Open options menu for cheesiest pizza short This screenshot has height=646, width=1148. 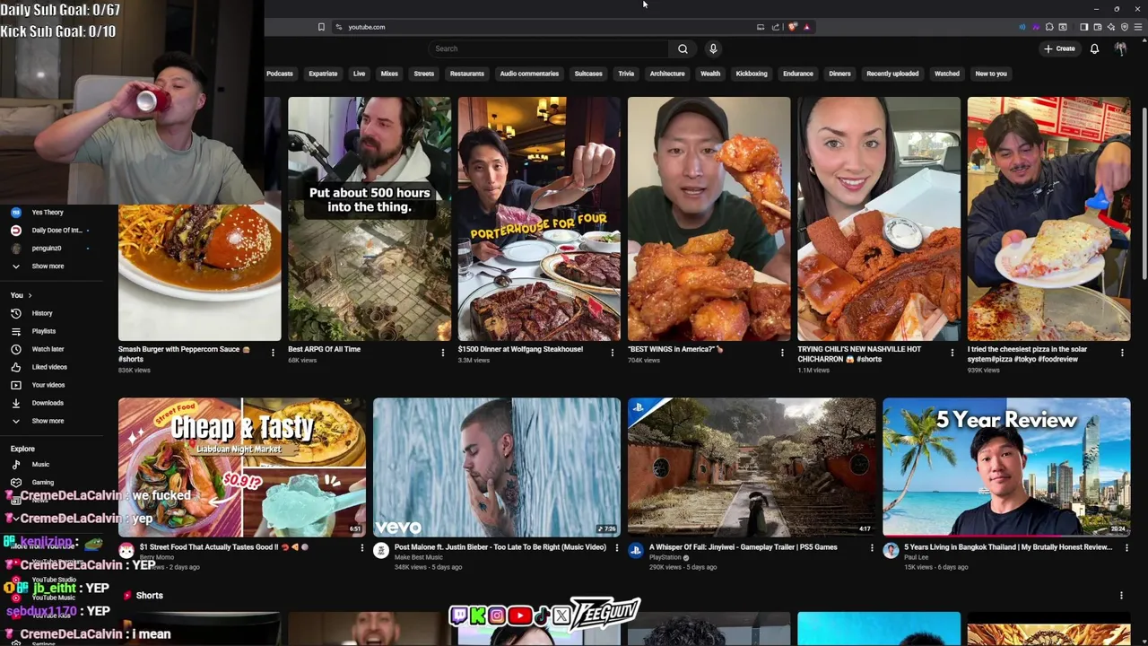pyautogui.click(x=1122, y=353)
